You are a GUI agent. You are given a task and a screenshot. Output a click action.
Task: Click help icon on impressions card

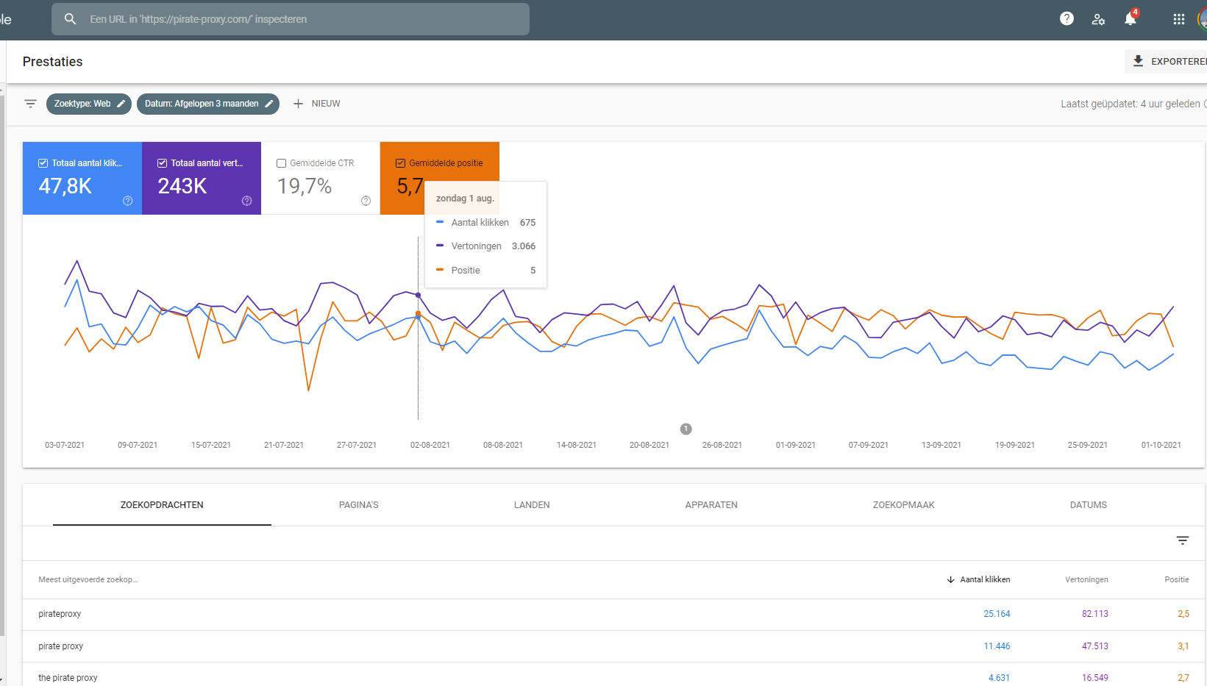tap(247, 201)
